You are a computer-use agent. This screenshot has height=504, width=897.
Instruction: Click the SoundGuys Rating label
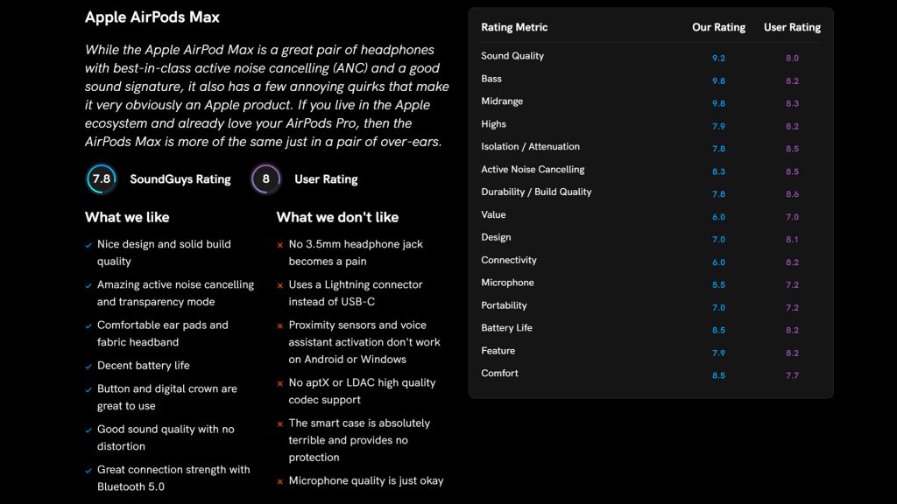coord(180,179)
